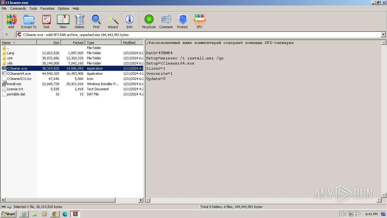
Task: Click the 'Path=%TEMP%' comment line
Action: (159, 53)
